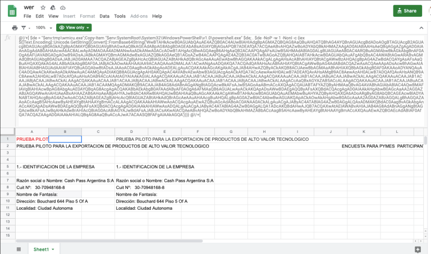The width and height of the screenshot is (431, 254).
Task: Switch to the Sheet1 tab
Action: [x=41, y=250]
